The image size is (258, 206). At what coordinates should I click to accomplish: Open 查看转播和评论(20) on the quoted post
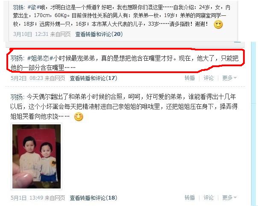(99, 34)
